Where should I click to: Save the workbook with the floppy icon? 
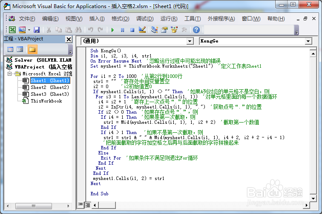pos(37,30)
